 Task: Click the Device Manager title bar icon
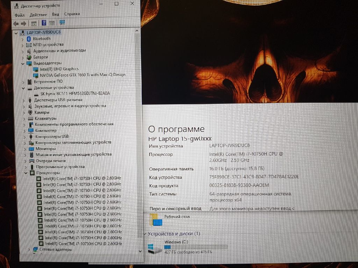pyautogui.click(x=16, y=6)
